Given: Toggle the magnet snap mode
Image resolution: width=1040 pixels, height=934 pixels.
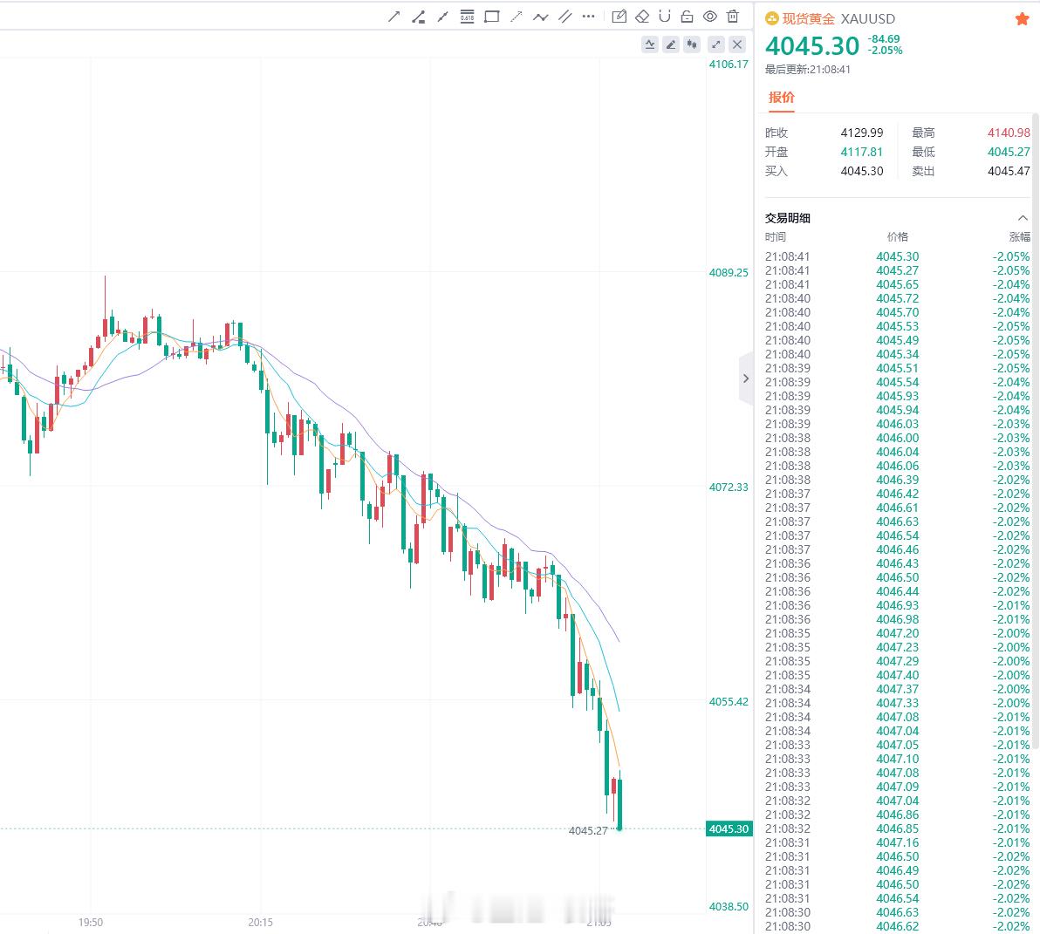Looking at the screenshot, I should (x=665, y=16).
